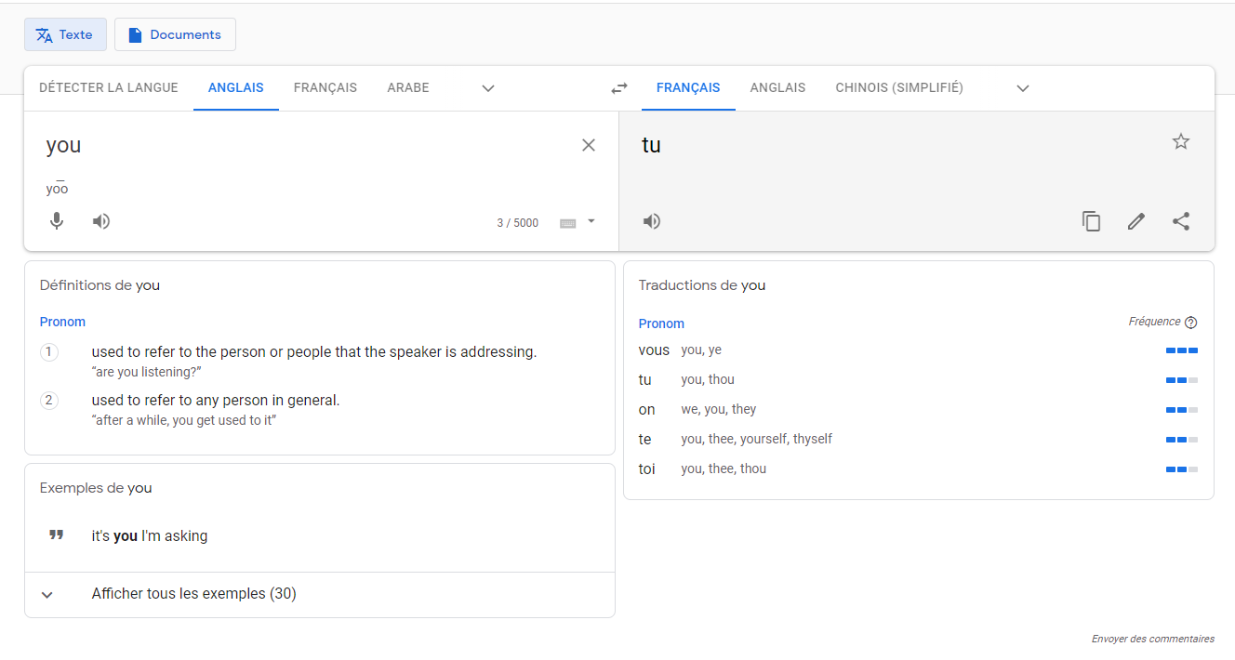Screen dimensions: 1235x660
Task: Select Anglais as target language
Action: [x=777, y=88]
